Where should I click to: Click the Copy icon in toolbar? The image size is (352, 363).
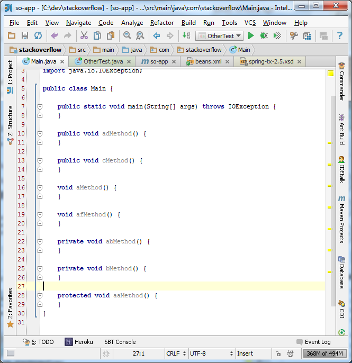coord(97,35)
